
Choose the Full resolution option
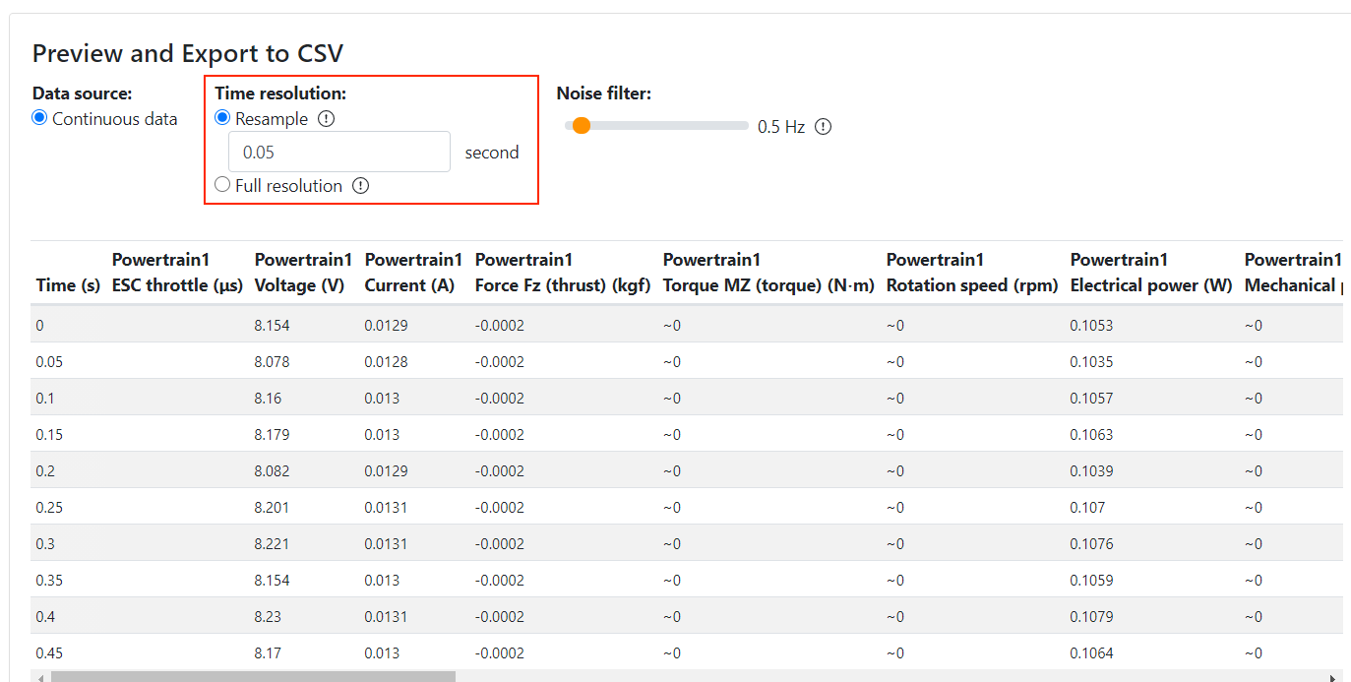tap(221, 184)
